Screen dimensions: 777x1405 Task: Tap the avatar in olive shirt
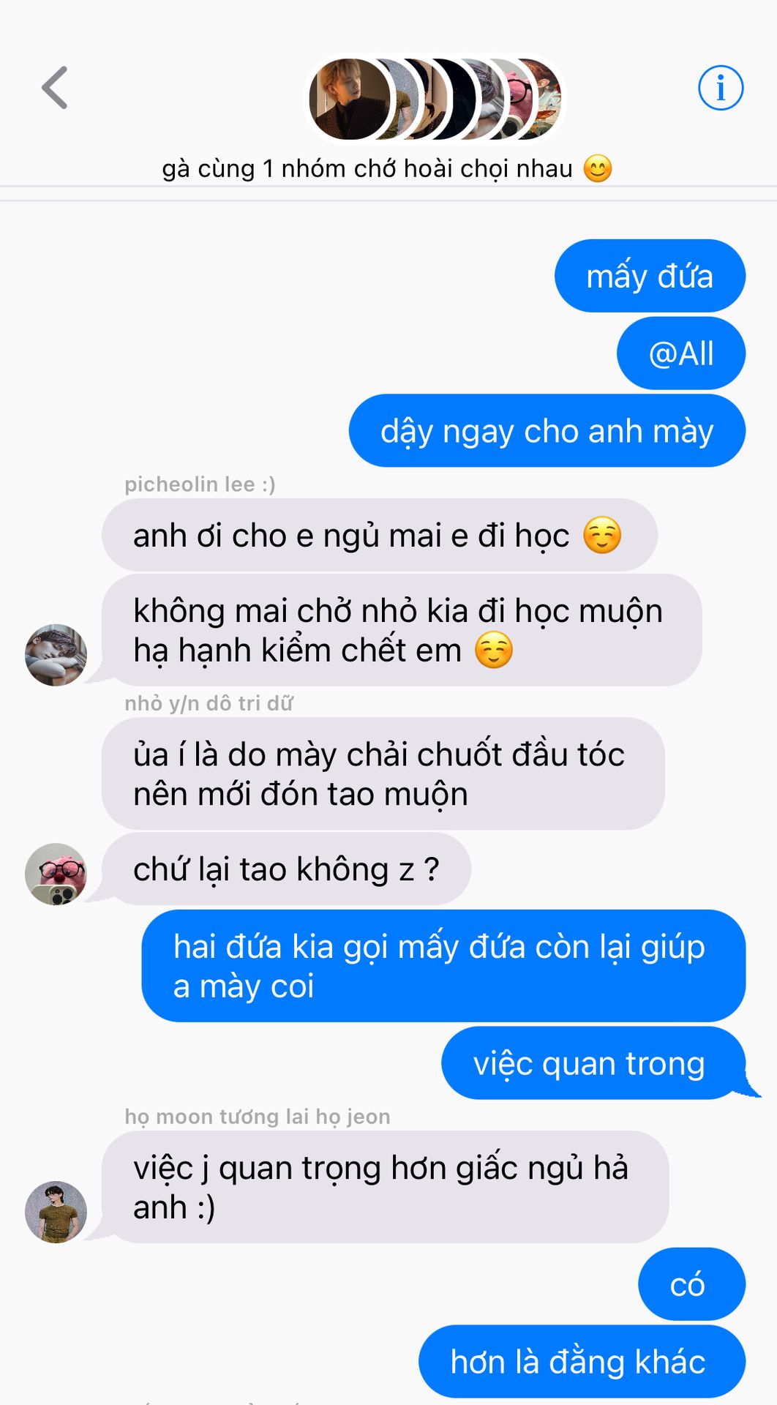56,1212
